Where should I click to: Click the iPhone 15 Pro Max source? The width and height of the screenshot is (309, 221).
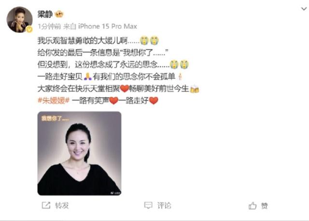pos(108,26)
